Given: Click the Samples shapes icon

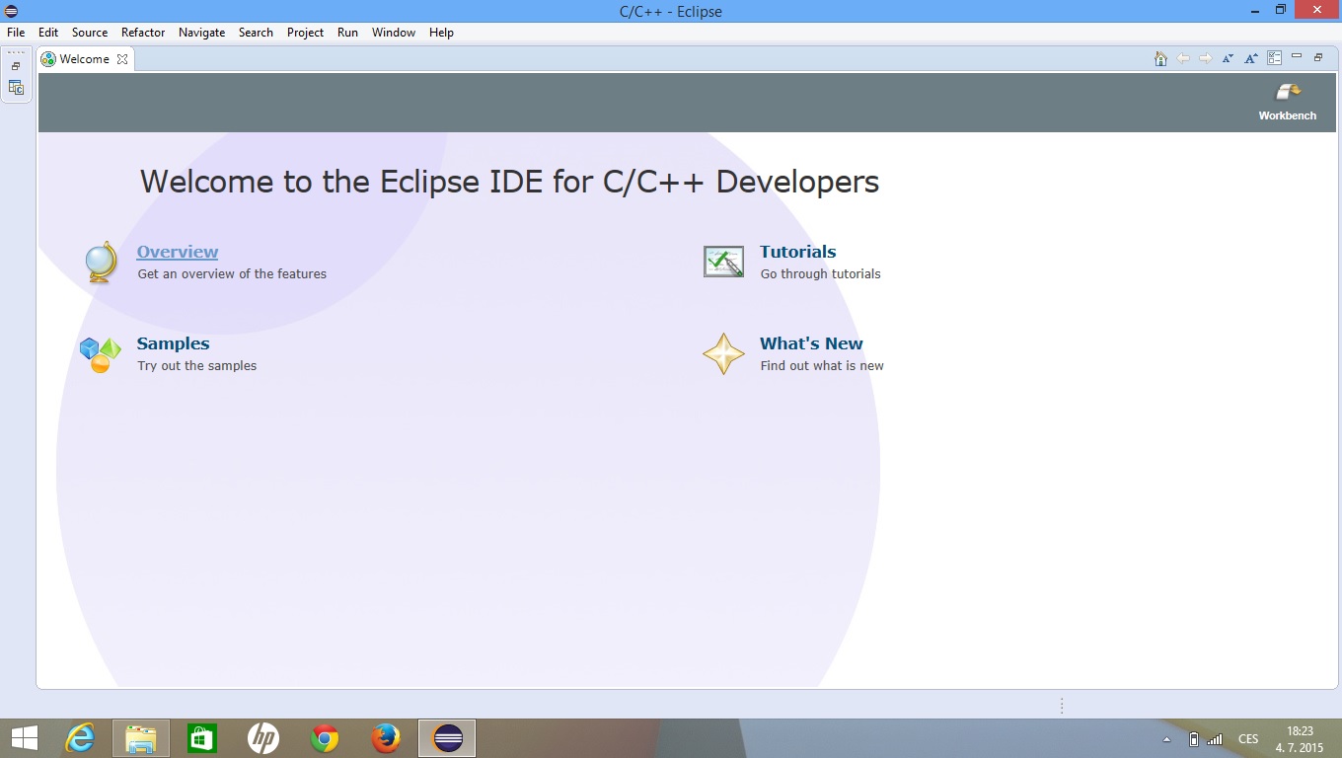Looking at the screenshot, I should (100, 354).
